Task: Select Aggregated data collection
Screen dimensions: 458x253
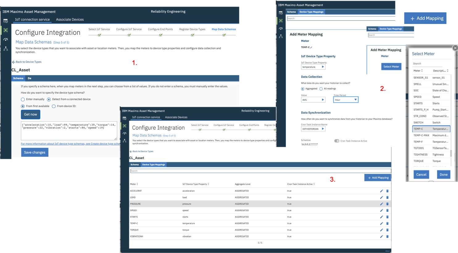Action: coord(303,89)
